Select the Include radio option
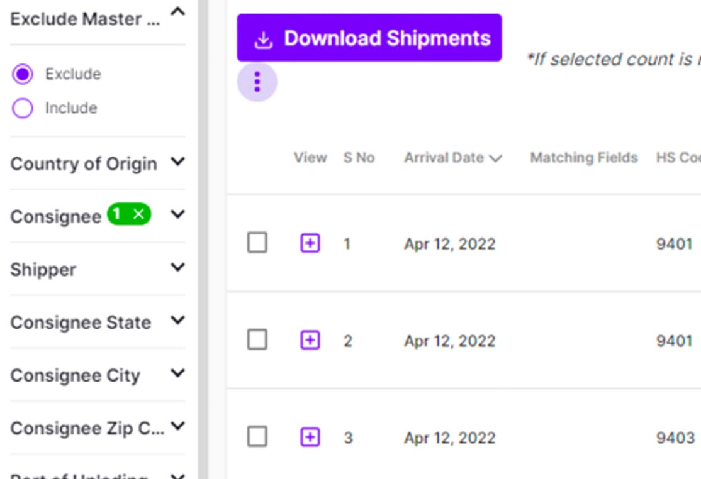Viewport: 701px width, 479px height. tap(23, 109)
